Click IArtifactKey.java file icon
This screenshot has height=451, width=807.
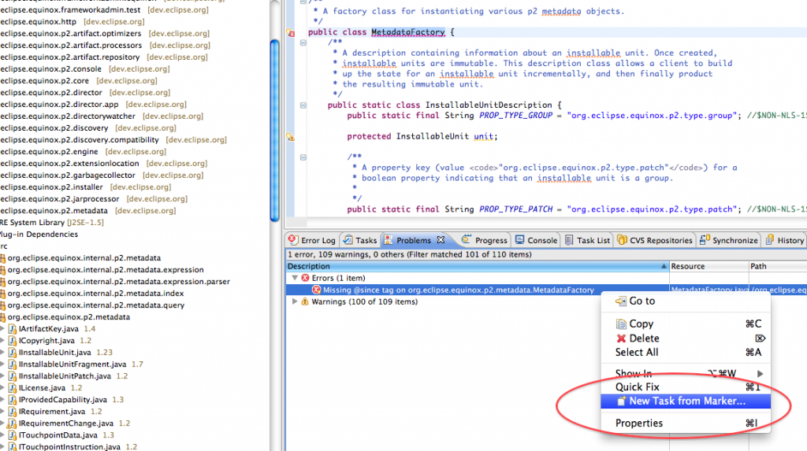12,329
